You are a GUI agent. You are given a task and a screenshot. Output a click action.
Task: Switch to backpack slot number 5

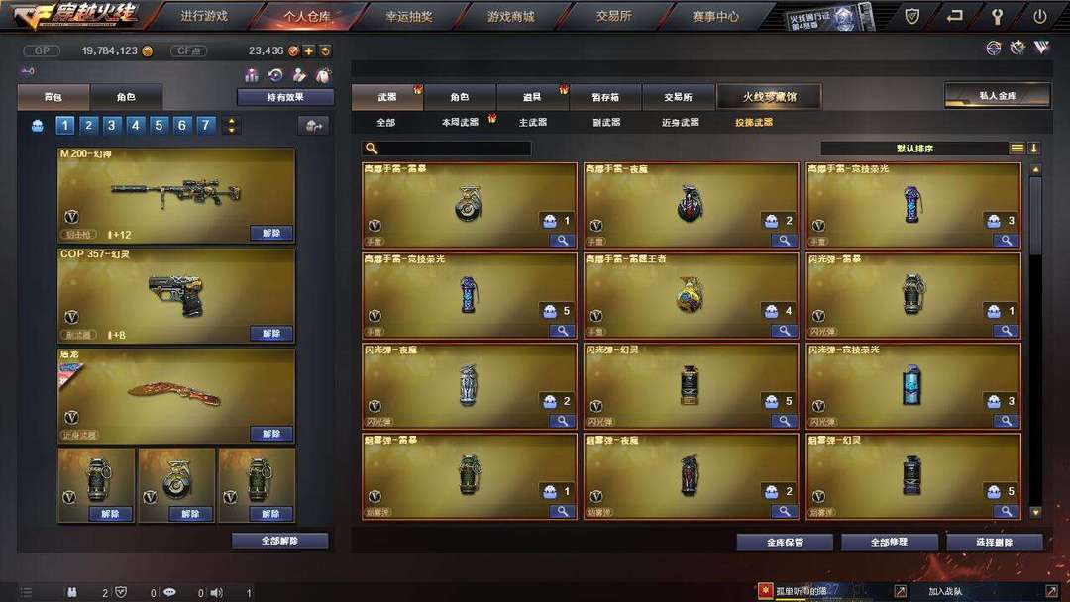(159, 125)
